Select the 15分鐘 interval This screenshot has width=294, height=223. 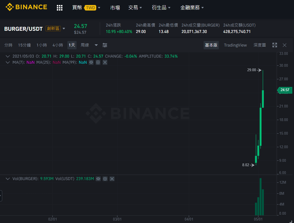click(24, 45)
